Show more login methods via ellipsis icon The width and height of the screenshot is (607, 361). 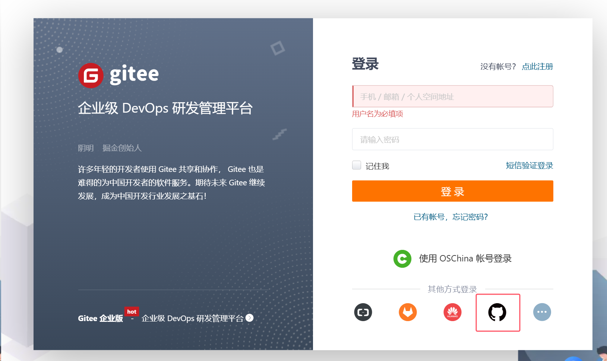tap(542, 312)
